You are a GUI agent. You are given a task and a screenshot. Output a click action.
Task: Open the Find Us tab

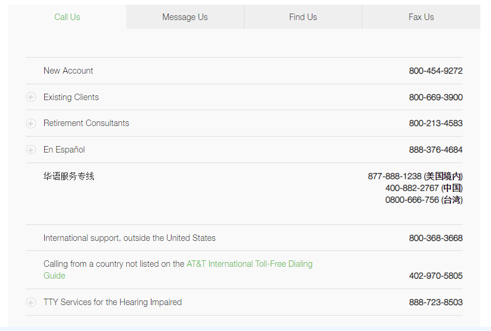click(303, 17)
